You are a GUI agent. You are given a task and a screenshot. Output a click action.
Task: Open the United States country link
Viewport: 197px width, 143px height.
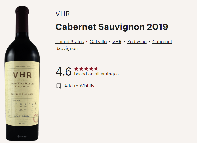point(70,42)
